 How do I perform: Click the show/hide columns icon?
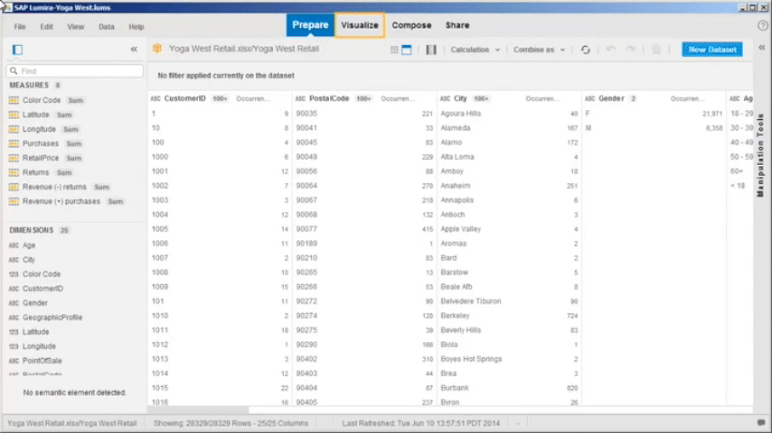click(x=431, y=50)
